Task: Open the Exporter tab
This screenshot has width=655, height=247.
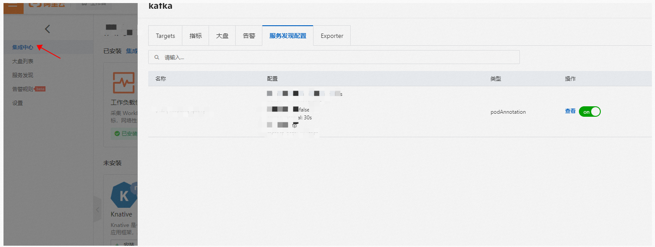Action: 332,36
